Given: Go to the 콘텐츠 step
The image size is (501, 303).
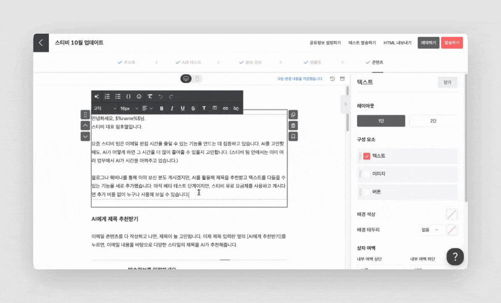Looking at the screenshot, I should 374,62.
